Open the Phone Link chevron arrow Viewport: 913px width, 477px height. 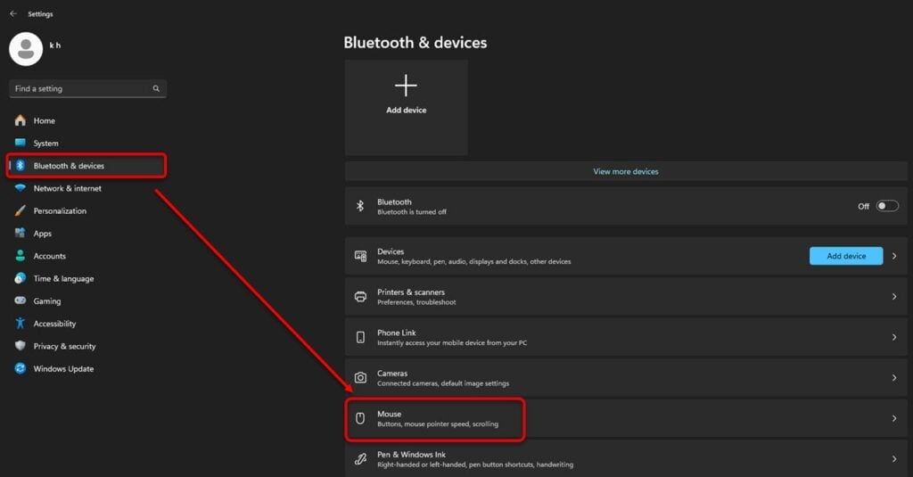pyautogui.click(x=894, y=337)
